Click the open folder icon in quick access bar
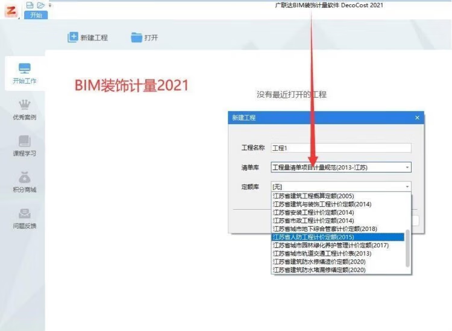This screenshot has height=331, width=452. coord(40,5)
